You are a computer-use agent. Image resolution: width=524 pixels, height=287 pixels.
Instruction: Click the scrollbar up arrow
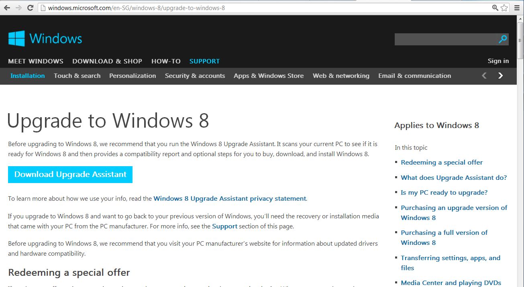coord(520,19)
